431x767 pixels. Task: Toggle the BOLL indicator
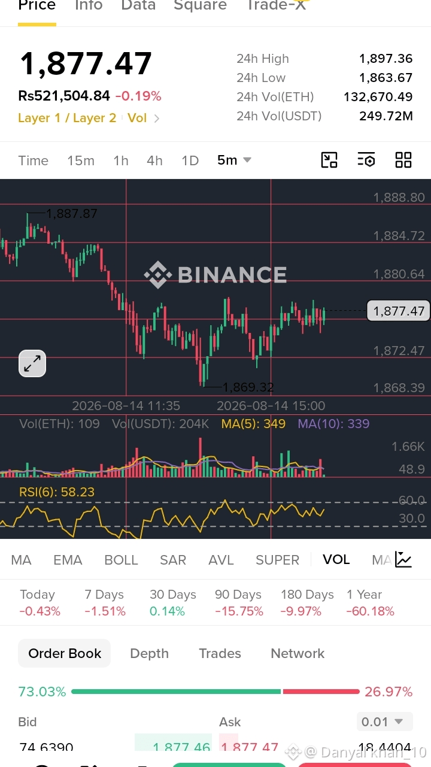(121, 560)
